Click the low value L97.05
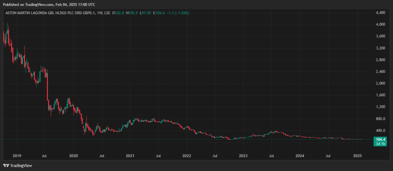The image size is (393, 171). pos(145,13)
